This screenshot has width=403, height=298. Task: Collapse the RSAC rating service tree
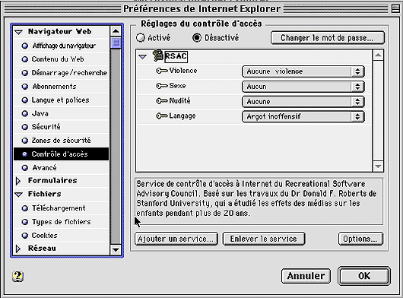[x=142, y=56]
